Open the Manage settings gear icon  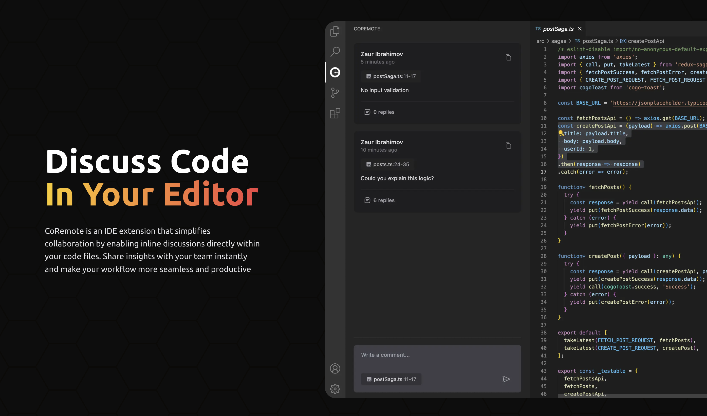335,389
